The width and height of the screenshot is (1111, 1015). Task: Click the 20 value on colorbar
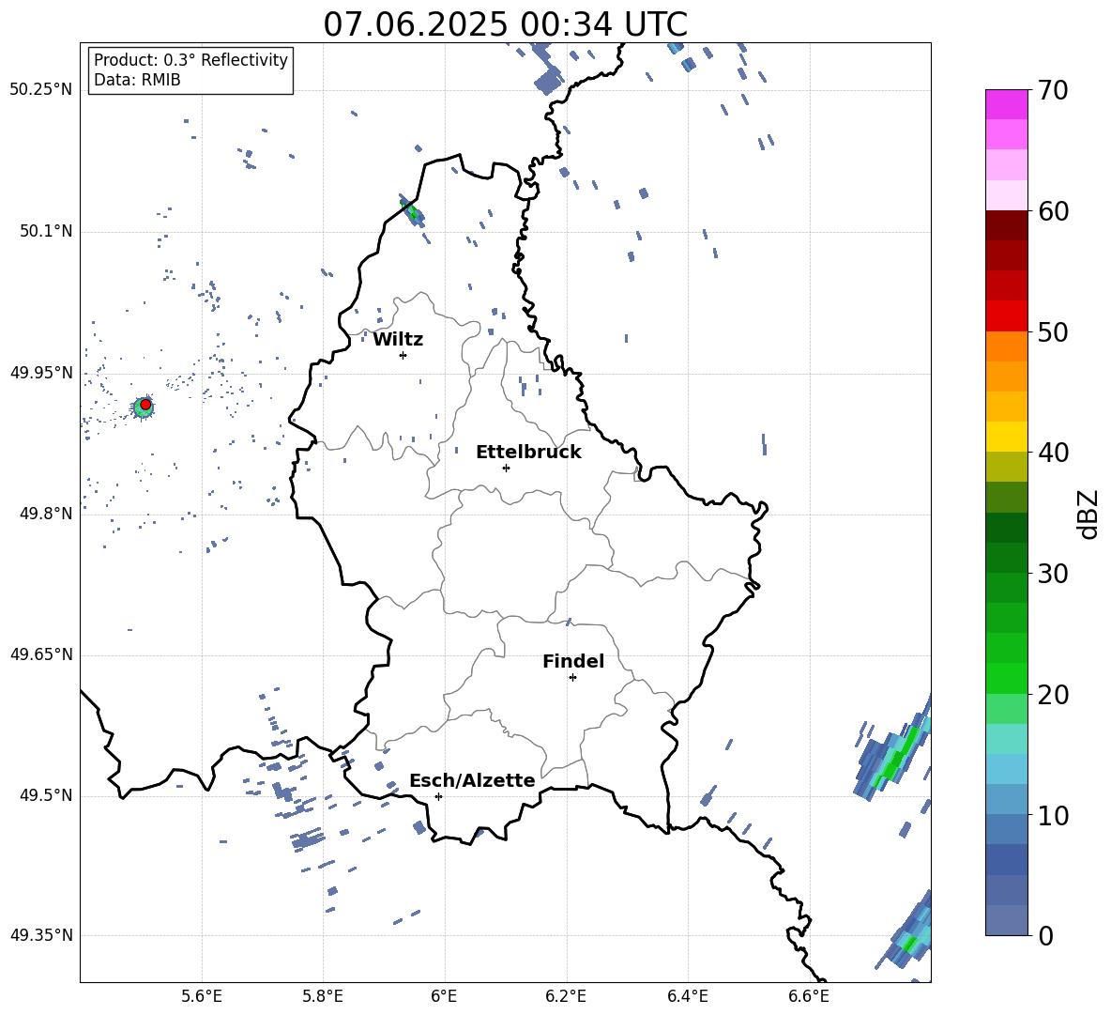coord(1053,694)
